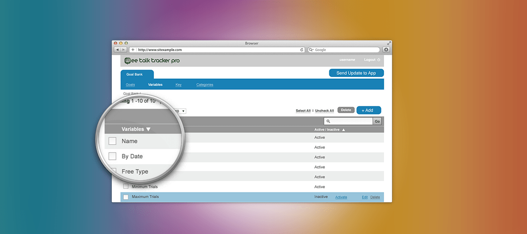Click the Inactive status in Maximum Trials row

click(321, 197)
